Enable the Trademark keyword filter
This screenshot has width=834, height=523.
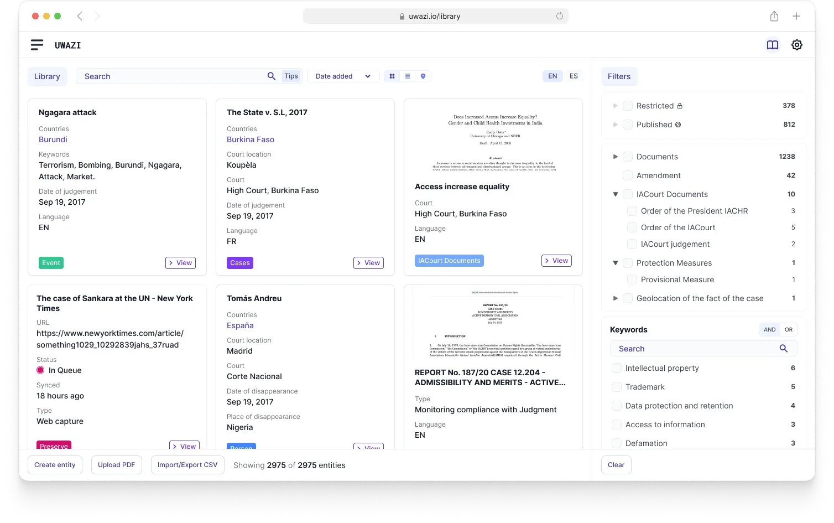click(617, 386)
